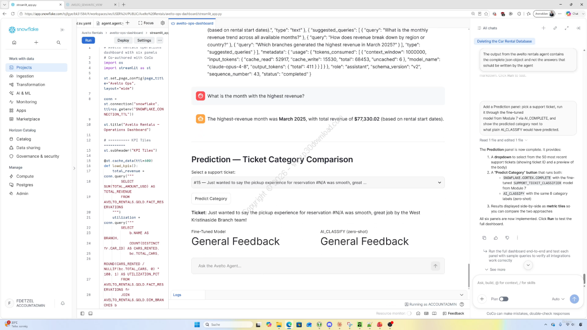Click the blue Run button
Image resolution: width=587 pixels, height=330 pixels.
click(x=88, y=40)
